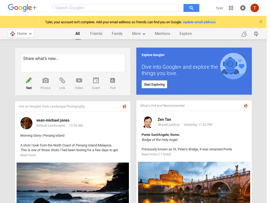Image resolution: width=270 pixels, height=203 pixels.
Task: Select the Link chain icon
Action: [x=62, y=80]
